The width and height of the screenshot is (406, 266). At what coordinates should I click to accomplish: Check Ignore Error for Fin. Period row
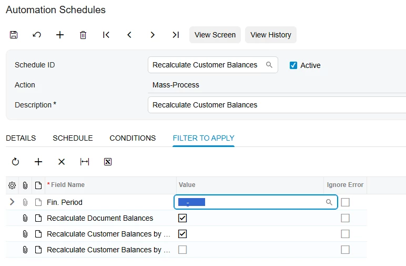click(345, 202)
